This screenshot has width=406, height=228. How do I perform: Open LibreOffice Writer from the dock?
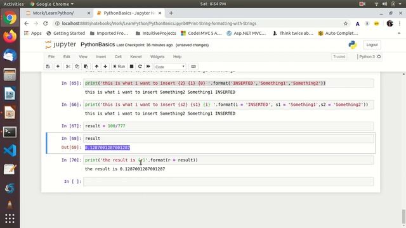(x=10, y=94)
